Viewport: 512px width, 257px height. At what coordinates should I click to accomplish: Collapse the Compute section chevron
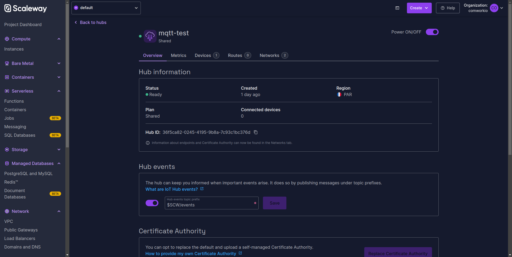coord(59,39)
